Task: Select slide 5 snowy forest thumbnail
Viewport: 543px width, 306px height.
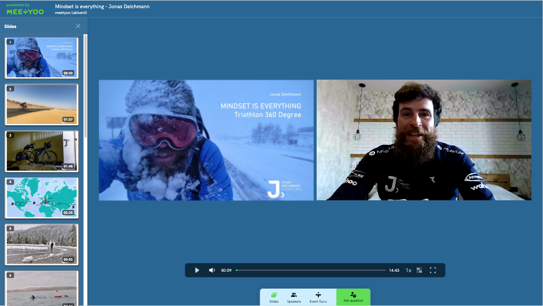Action: point(42,244)
